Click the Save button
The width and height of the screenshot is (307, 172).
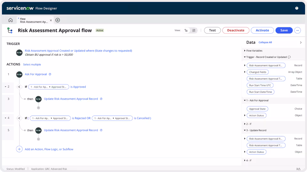[284, 30]
